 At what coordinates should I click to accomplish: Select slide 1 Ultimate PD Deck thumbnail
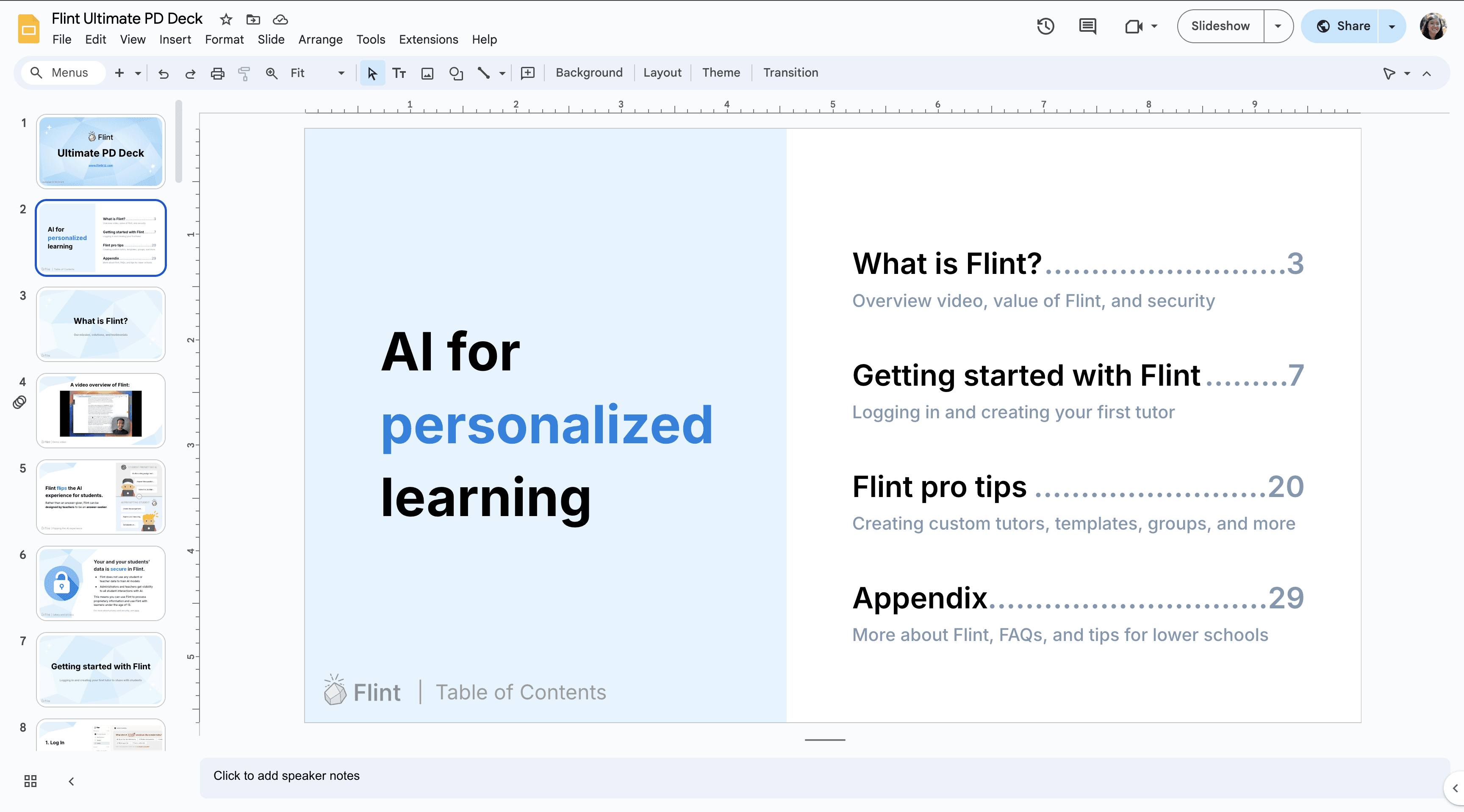point(100,152)
